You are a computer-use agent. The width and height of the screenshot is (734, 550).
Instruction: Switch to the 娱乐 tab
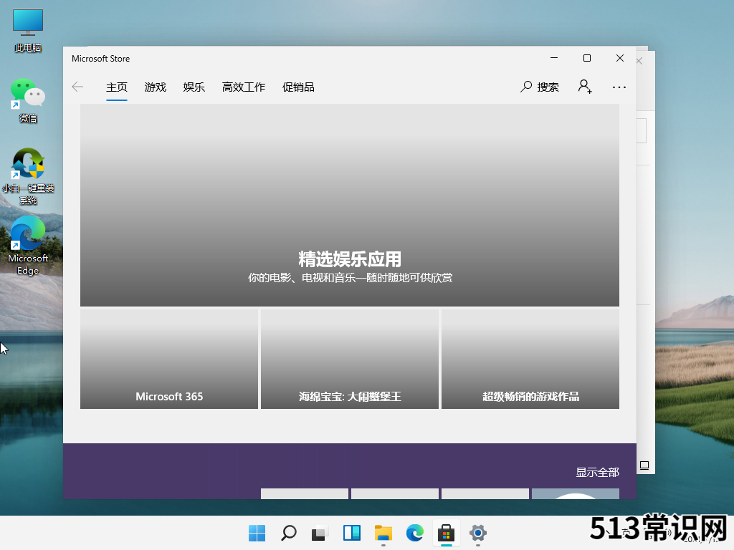click(x=194, y=87)
